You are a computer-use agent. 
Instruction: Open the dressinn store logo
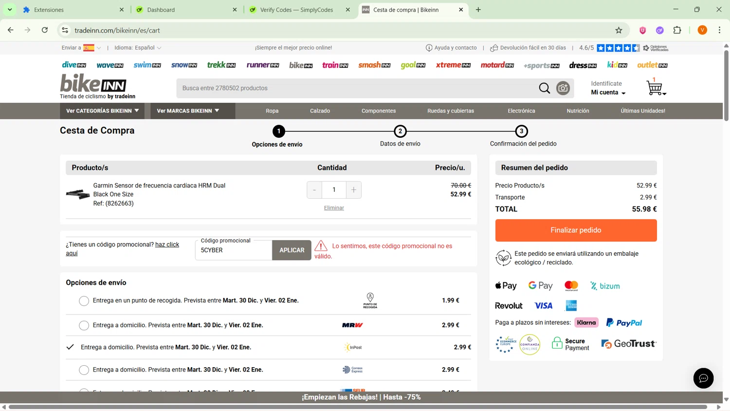[x=583, y=65]
